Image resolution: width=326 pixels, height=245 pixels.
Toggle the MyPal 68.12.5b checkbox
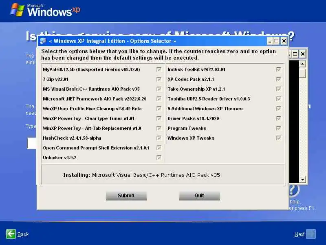(x=159, y=69)
